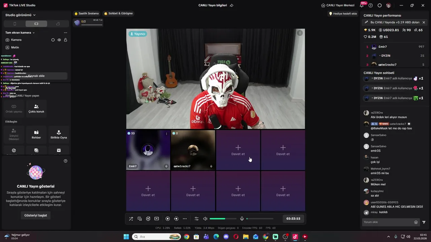
Task: Adjust the microphone level slider
Action: [x=260, y=219]
